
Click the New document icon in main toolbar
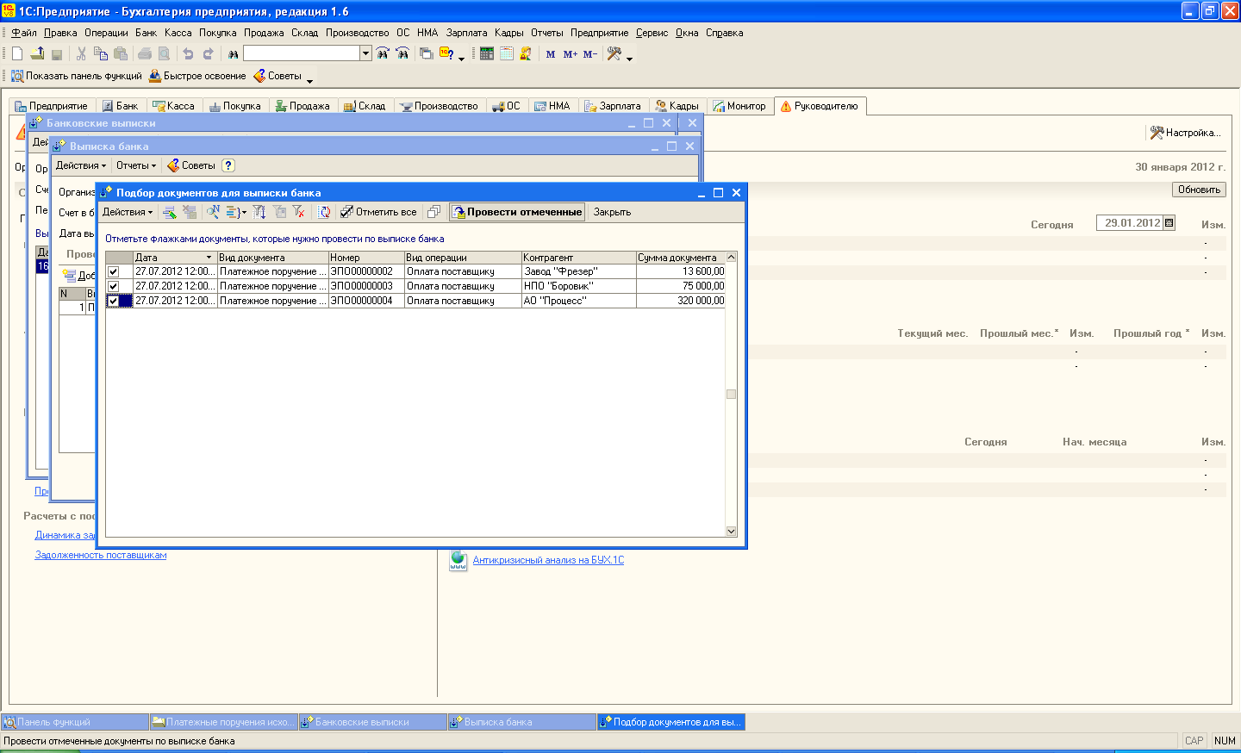point(17,53)
